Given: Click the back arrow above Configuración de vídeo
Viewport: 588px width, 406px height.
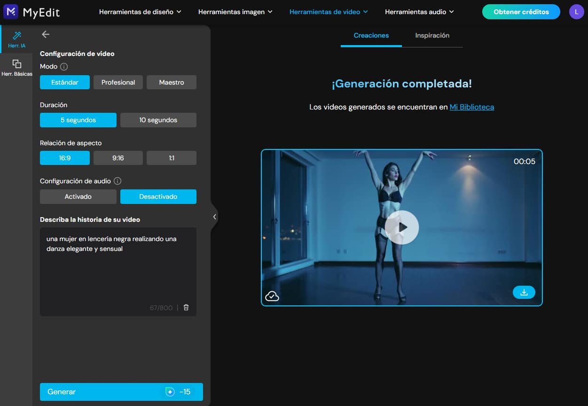Looking at the screenshot, I should point(45,34).
